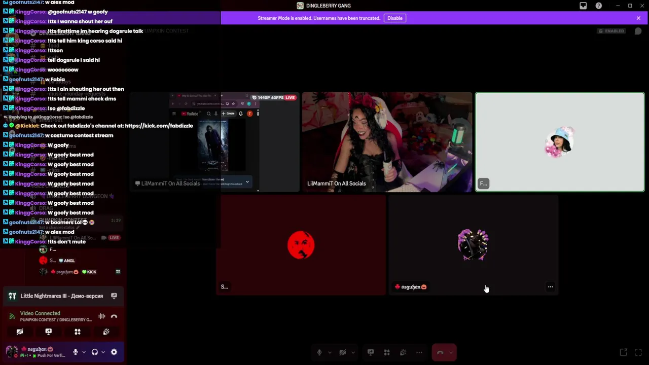
Task: Open soundboard from the Video Connected panel
Action: [x=106, y=332]
